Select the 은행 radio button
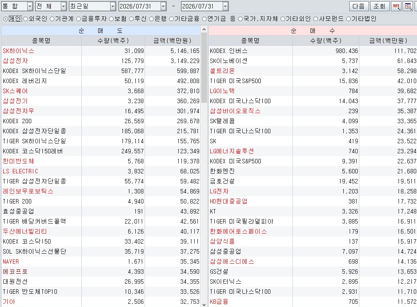Viewport: 417px width, 307px height. [151, 19]
